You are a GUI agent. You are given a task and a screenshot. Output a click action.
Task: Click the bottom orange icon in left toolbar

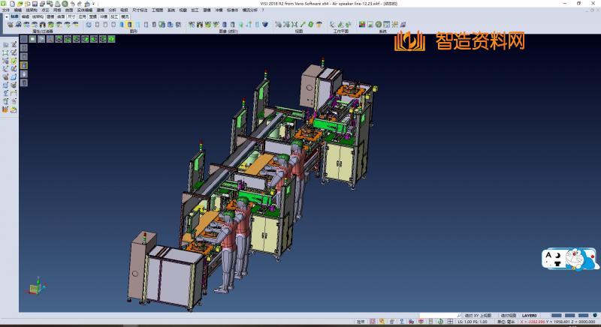pos(5,109)
